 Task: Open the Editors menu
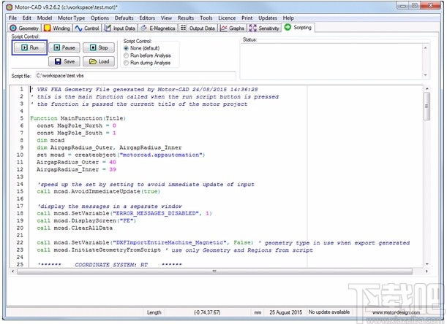pos(147,18)
